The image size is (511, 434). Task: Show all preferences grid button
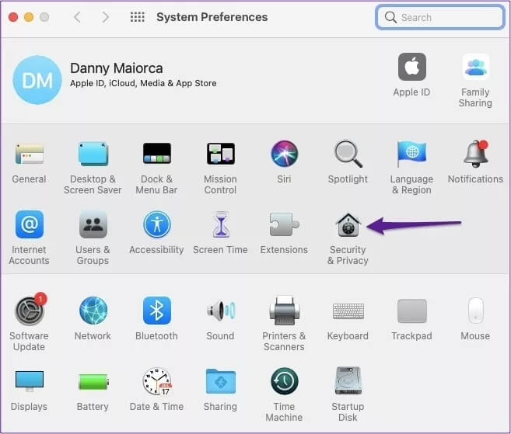pyautogui.click(x=137, y=17)
